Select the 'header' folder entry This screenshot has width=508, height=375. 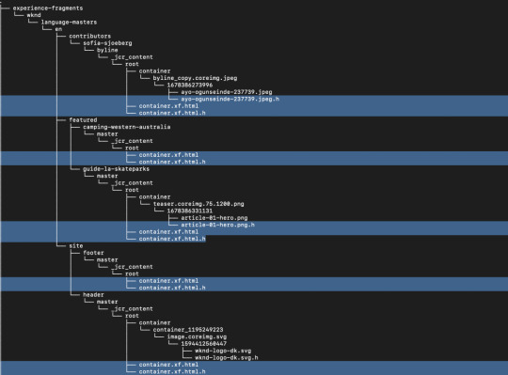click(x=93, y=295)
